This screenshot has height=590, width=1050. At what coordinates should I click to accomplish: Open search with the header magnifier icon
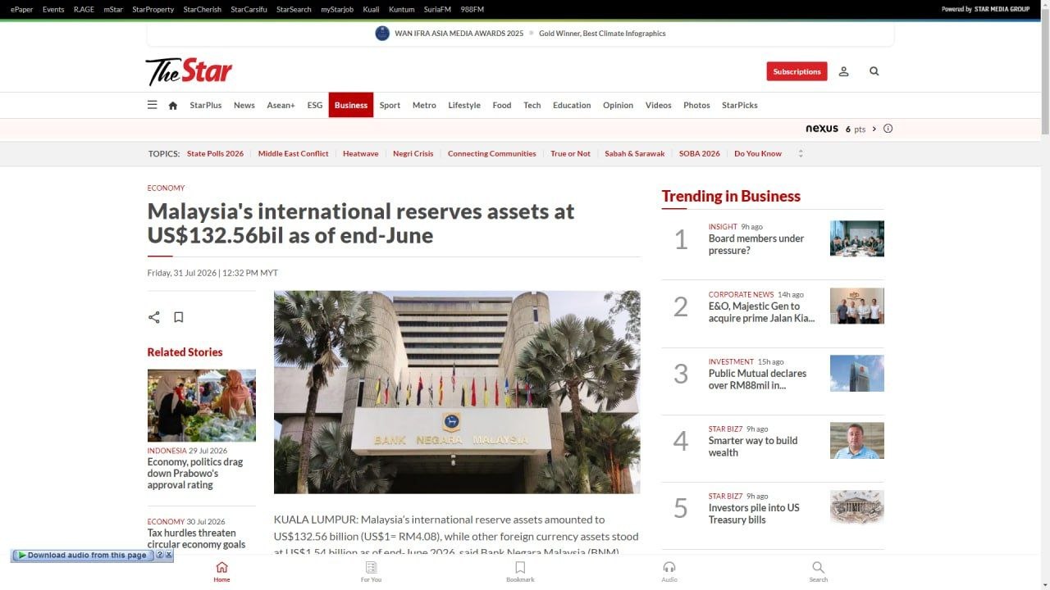pyautogui.click(x=874, y=71)
